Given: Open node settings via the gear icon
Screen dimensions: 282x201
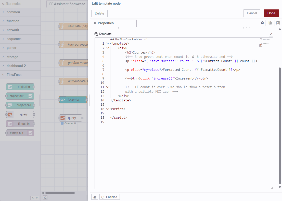Looking at the screenshot, I should tap(262, 23).
